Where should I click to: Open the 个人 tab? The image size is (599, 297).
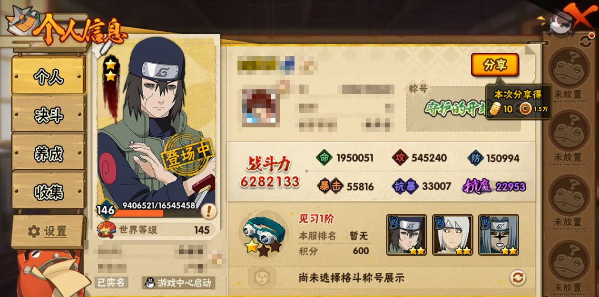[48, 76]
